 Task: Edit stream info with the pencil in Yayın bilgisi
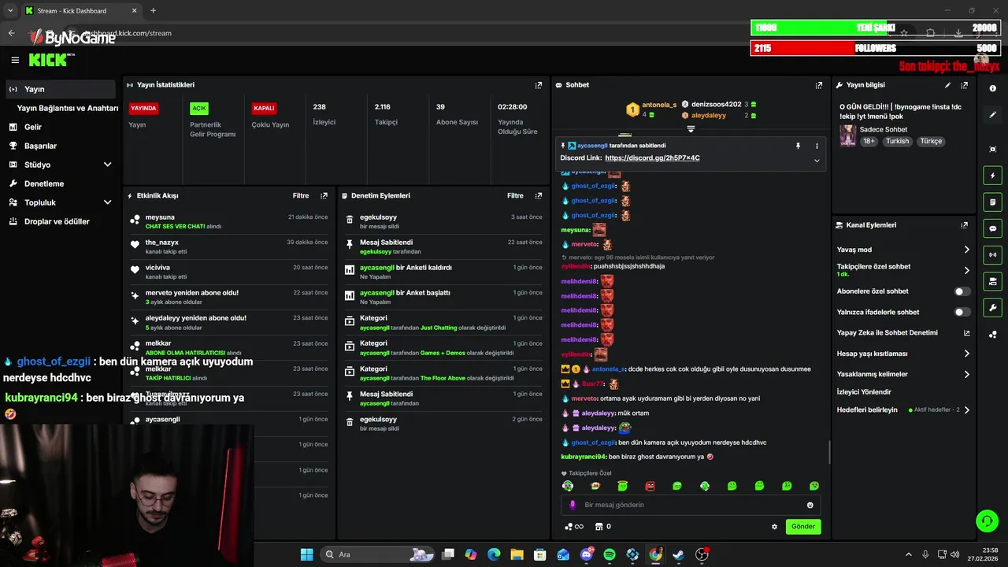click(947, 85)
